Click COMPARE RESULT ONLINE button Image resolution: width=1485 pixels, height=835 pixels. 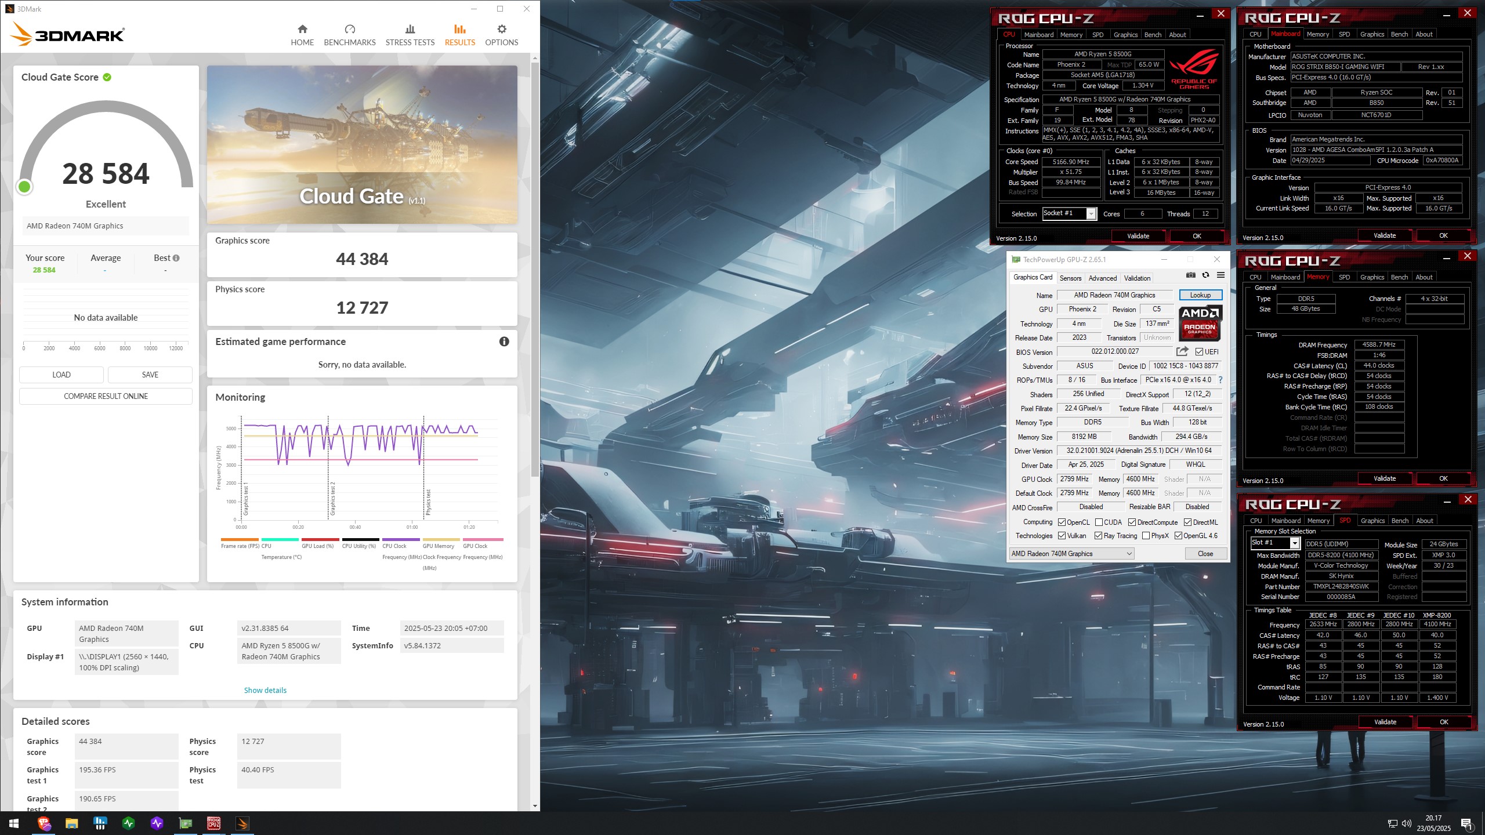pyautogui.click(x=106, y=396)
